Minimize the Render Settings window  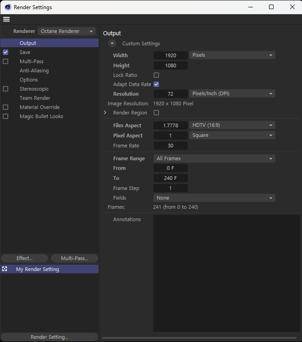coord(251,7)
